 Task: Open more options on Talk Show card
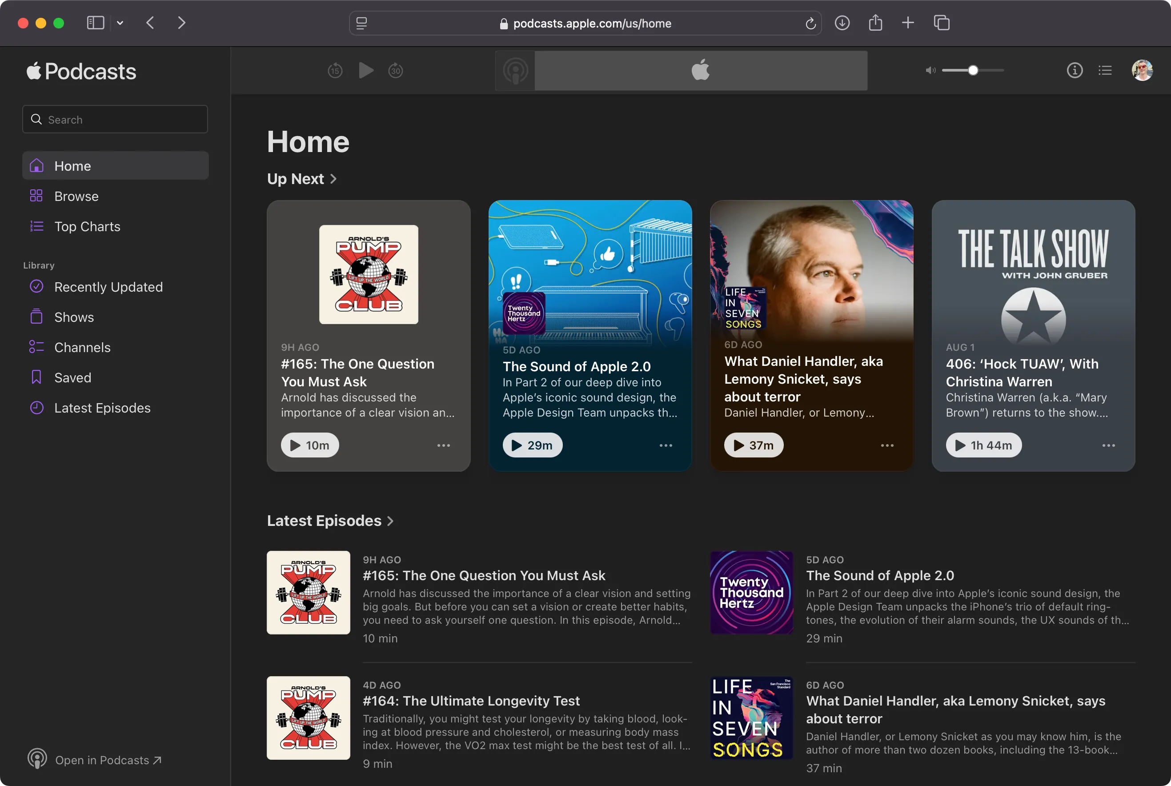[x=1109, y=445]
